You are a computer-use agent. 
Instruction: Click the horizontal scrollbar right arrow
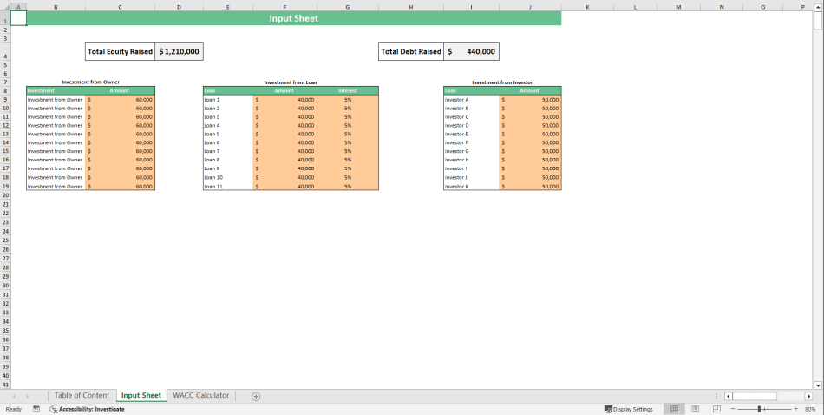click(808, 396)
